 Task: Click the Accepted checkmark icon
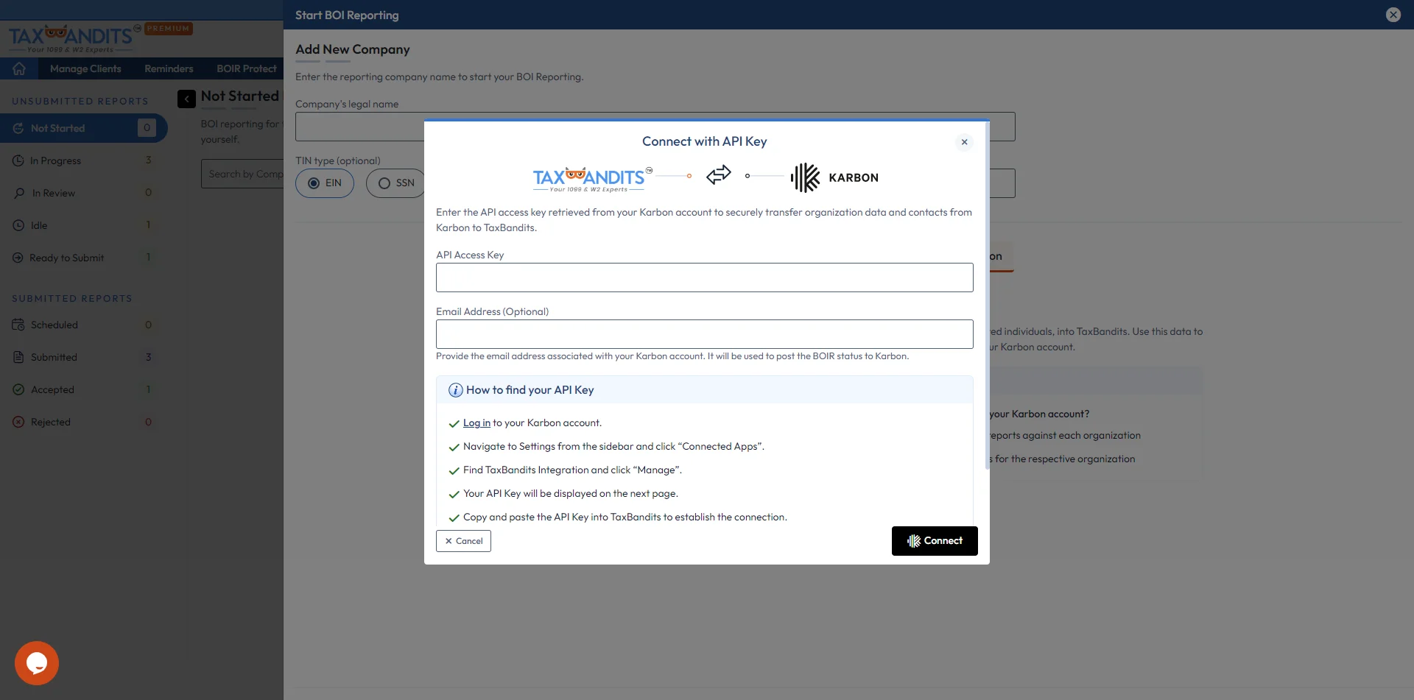click(18, 389)
